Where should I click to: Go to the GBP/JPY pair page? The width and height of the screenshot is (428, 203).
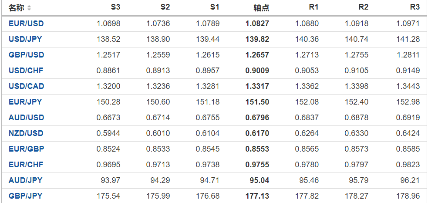25,196
